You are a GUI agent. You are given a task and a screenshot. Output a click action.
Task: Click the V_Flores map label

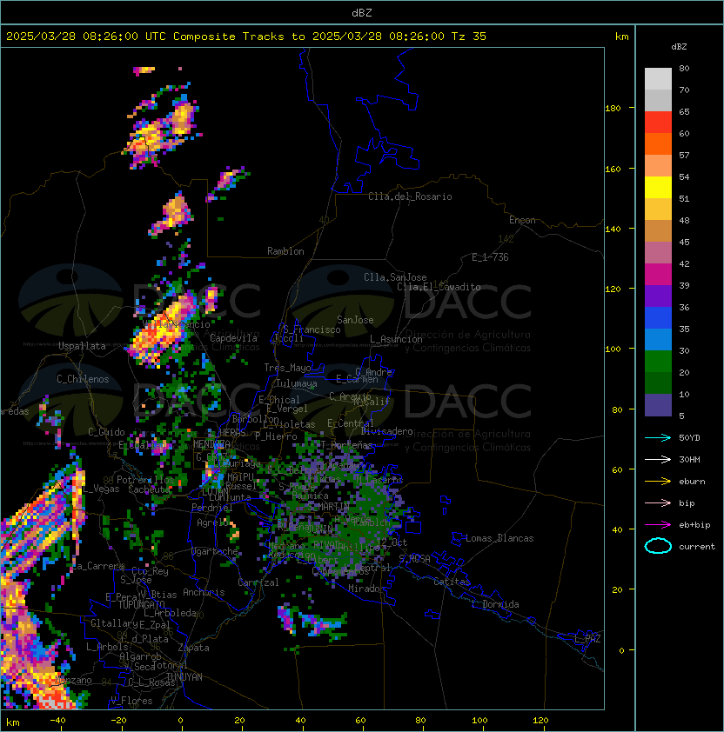[131, 701]
